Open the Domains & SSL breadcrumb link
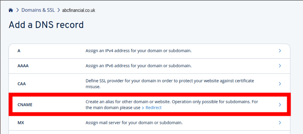Screen dimensions: 303x134 38,10
